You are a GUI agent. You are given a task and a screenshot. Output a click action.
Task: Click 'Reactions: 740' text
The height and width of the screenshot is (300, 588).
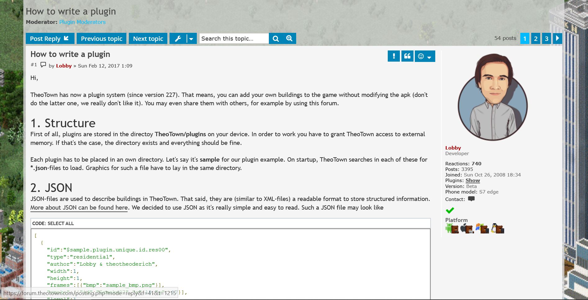[463, 164]
